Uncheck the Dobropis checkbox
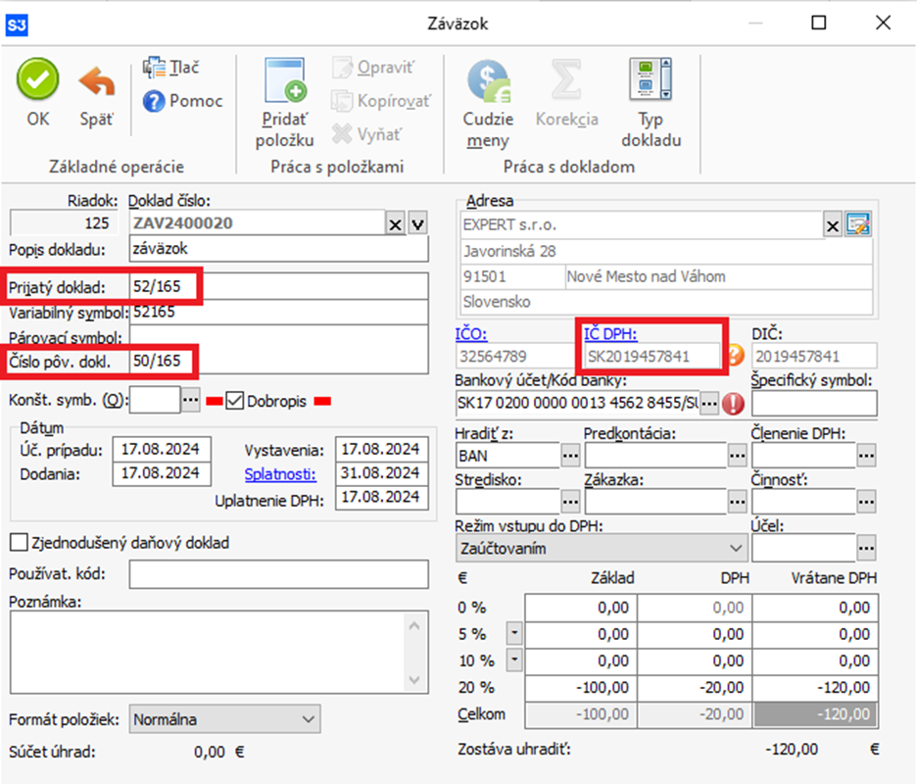The width and height of the screenshot is (917, 784). tap(234, 400)
